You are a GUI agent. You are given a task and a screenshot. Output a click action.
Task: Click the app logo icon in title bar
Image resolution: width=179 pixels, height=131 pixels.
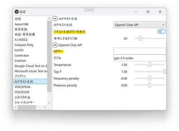(x=16, y=12)
